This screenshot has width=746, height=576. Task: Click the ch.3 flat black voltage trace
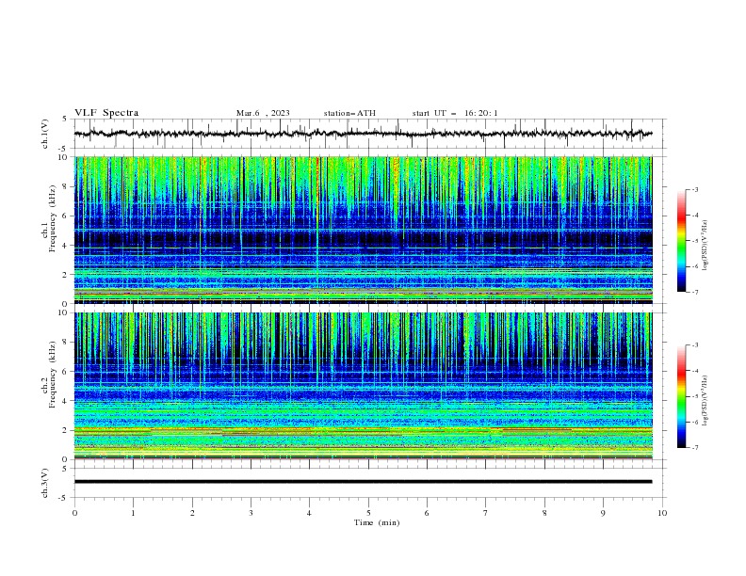pos(363,482)
